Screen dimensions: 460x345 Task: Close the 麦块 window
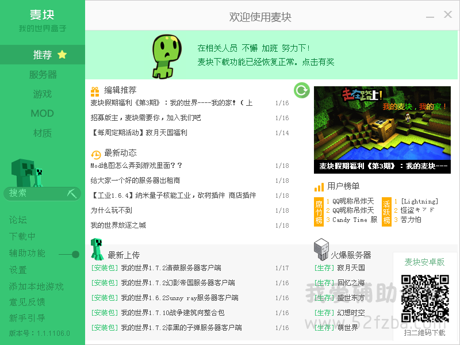point(448,14)
